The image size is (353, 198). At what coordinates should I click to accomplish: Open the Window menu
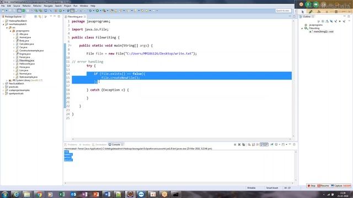pyautogui.click(x=84, y=6)
